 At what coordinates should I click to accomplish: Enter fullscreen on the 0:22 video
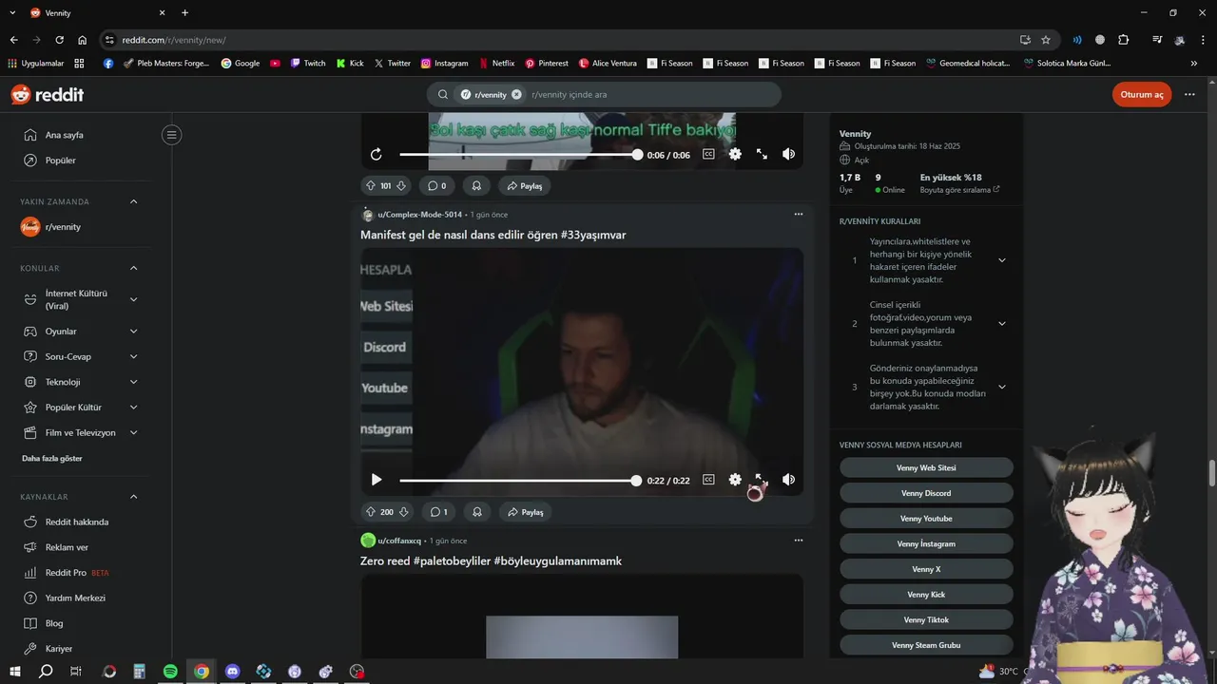(761, 480)
